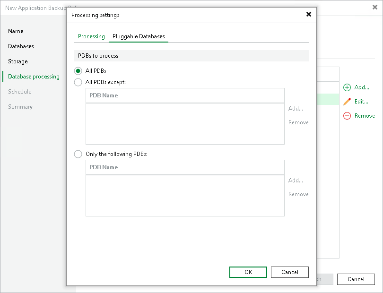Confirm settings with the OK button

(248, 272)
